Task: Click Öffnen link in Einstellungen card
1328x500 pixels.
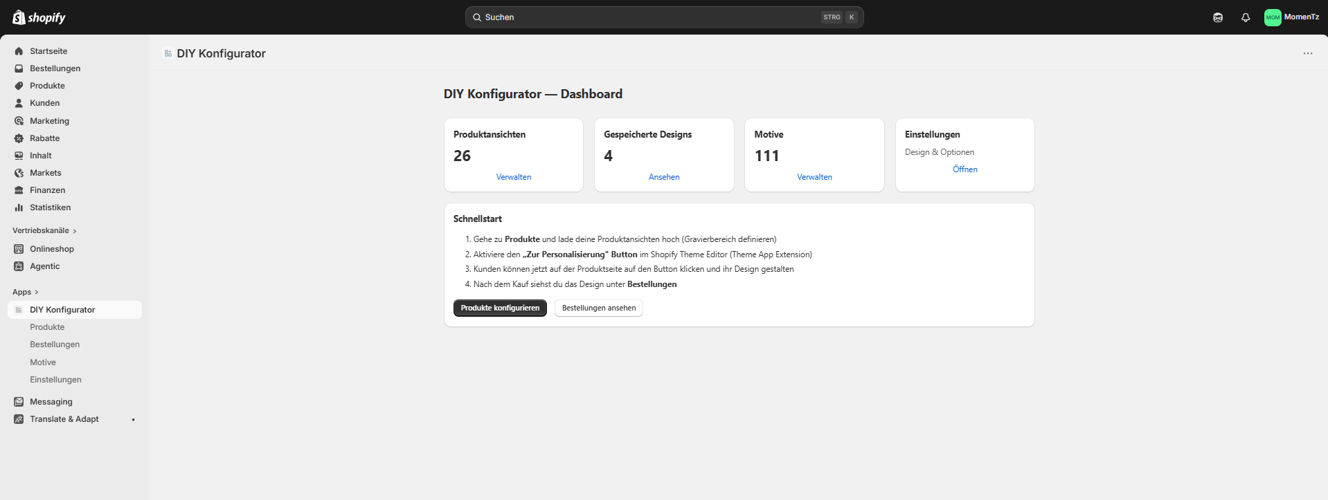Action: pos(965,169)
